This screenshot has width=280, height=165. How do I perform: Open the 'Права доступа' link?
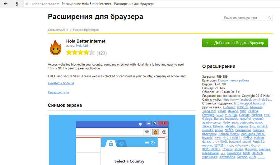click(58, 92)
